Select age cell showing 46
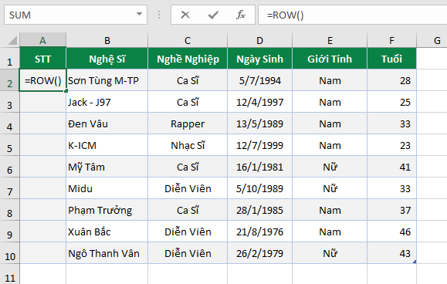Viewport: 447px width, 284px height. pos(391,232)
